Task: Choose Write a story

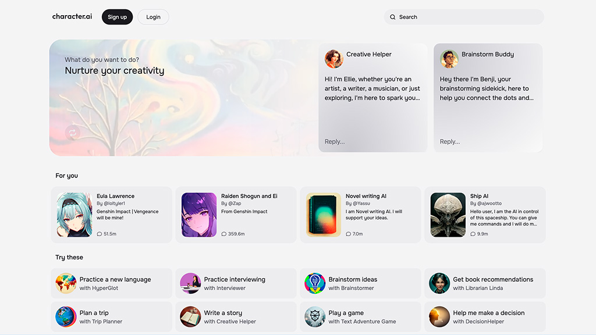Action: [236, 317]
